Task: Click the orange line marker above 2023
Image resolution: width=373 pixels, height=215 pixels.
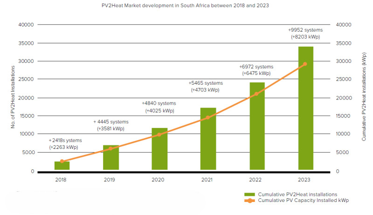Action: tap(305, 64)
